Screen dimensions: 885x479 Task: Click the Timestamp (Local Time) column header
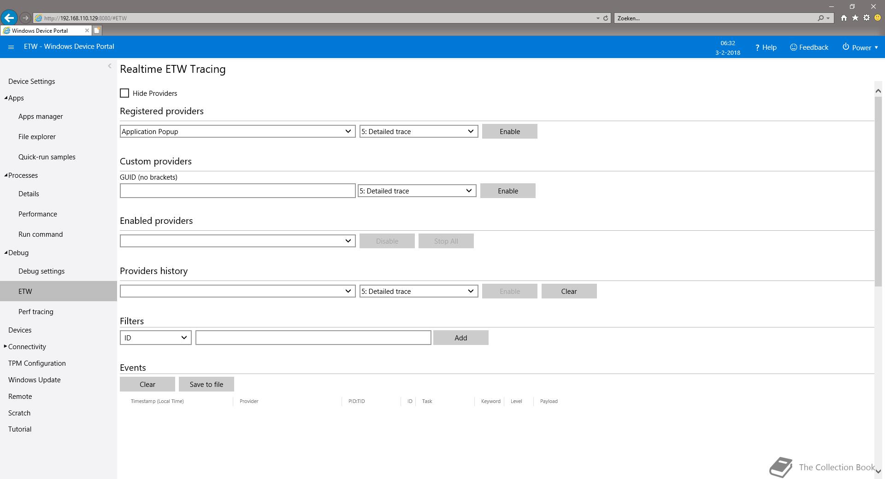(x=157, y=401)
